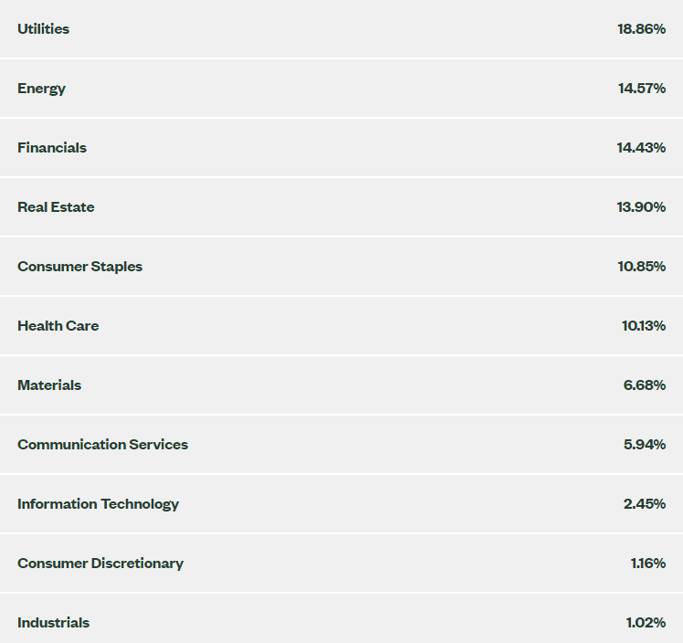Click the Communication Services label
This screenshot has height=643, width=683.
coord(103,445)
